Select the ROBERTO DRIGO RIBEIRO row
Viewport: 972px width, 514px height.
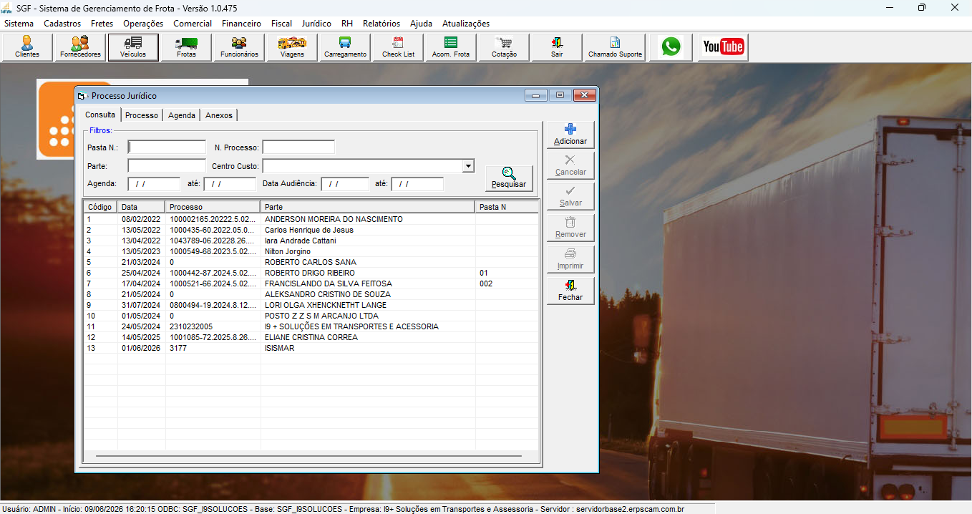[311, 273]
